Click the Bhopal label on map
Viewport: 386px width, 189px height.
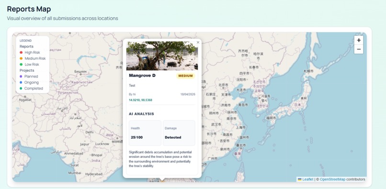point(97,155)
